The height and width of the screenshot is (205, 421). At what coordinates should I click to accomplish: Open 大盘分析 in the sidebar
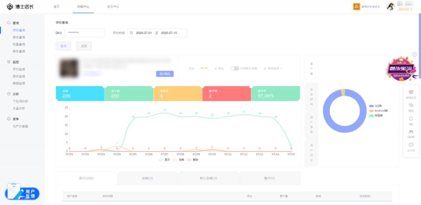[x=19, y=108]
